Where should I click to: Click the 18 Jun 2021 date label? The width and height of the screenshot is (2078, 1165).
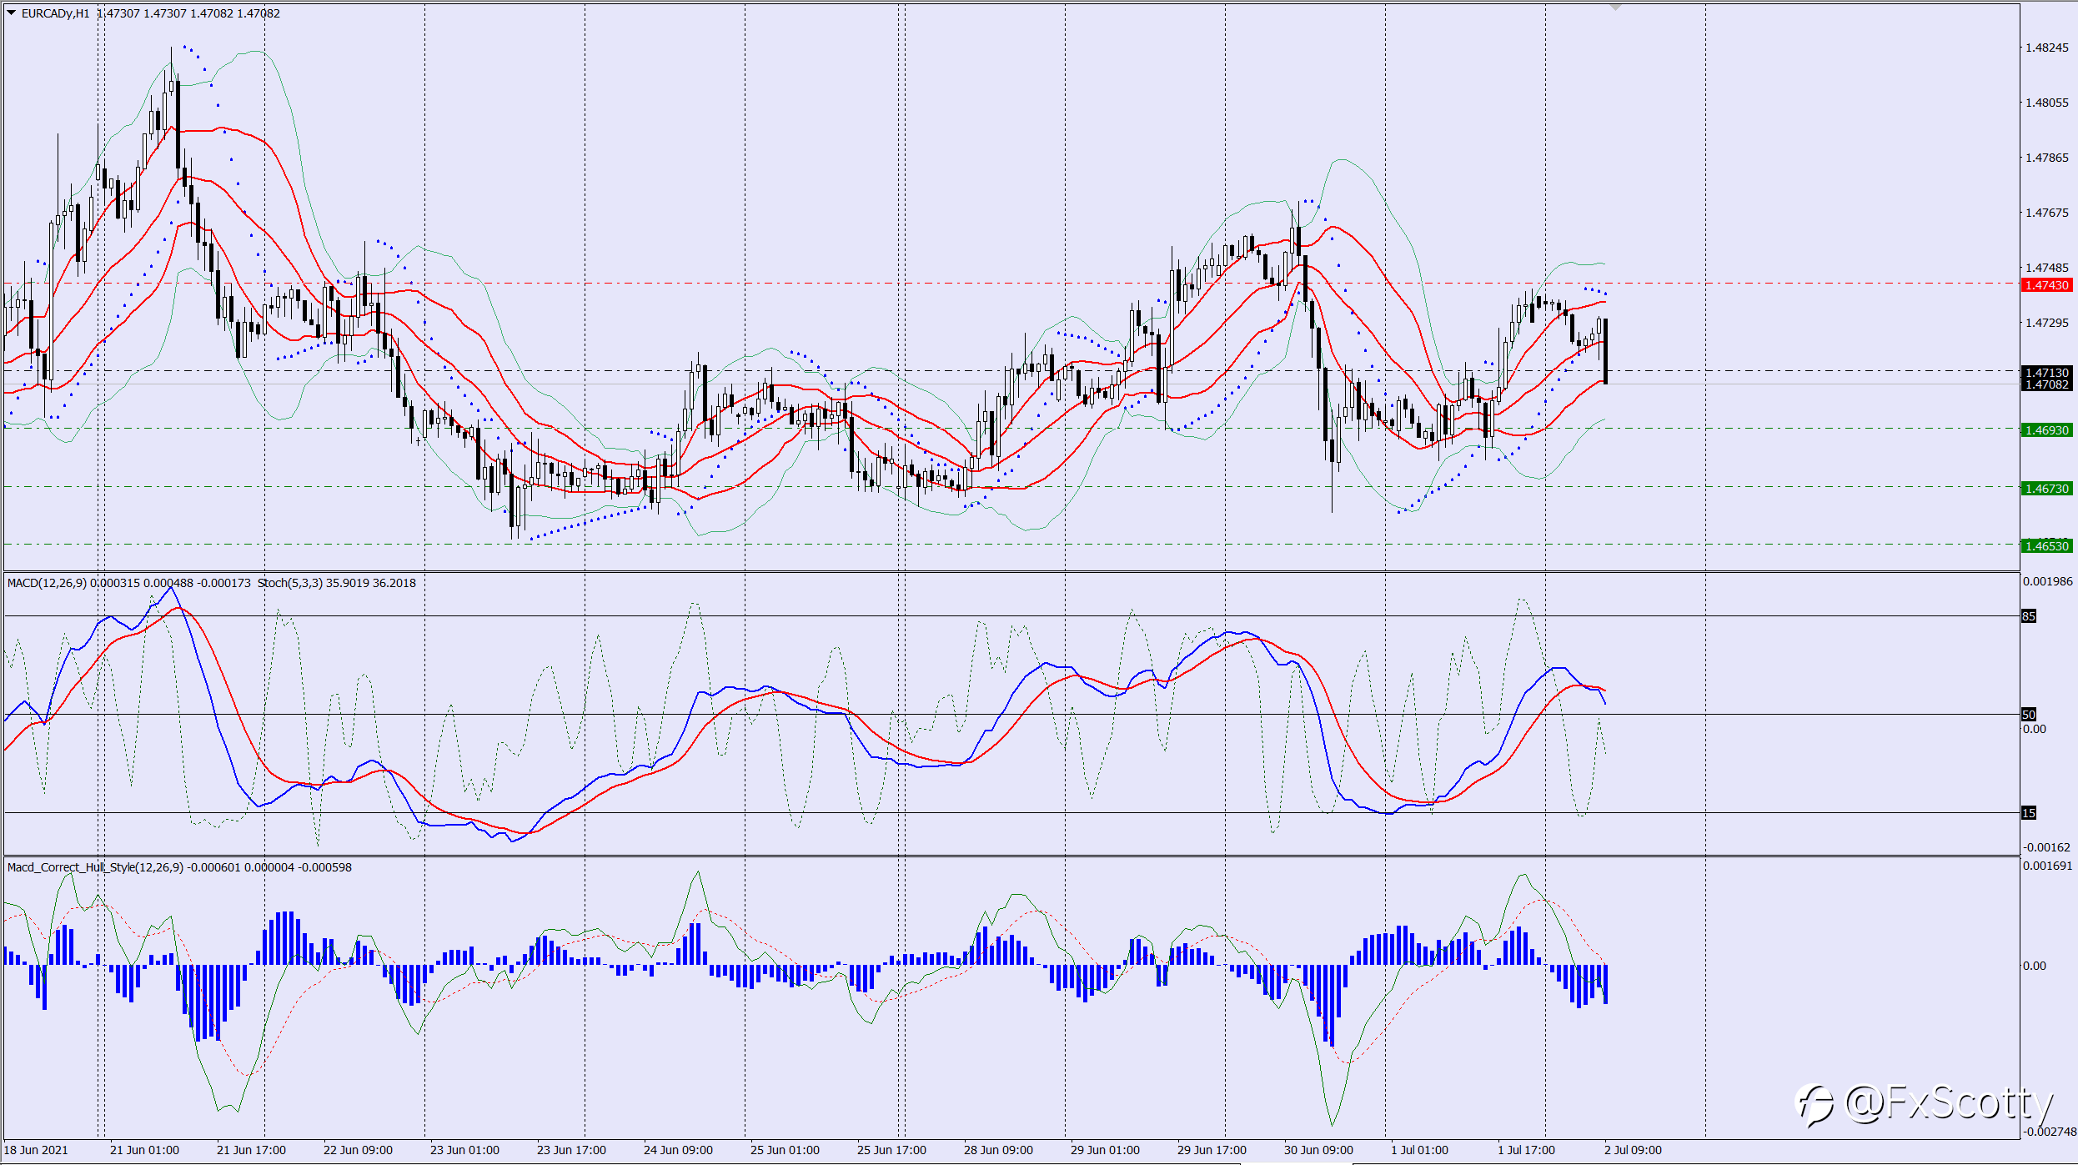click(37, 1150)
